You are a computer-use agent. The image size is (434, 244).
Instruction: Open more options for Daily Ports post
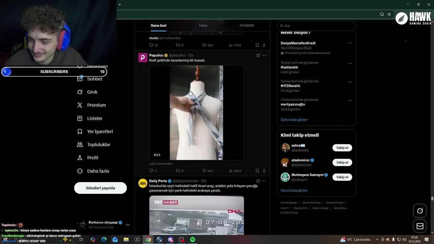click(264, 181)
